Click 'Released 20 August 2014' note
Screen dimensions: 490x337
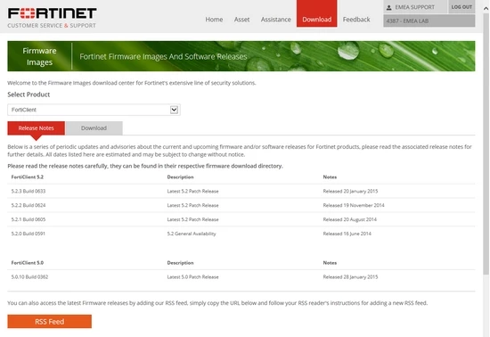[350, 219]
